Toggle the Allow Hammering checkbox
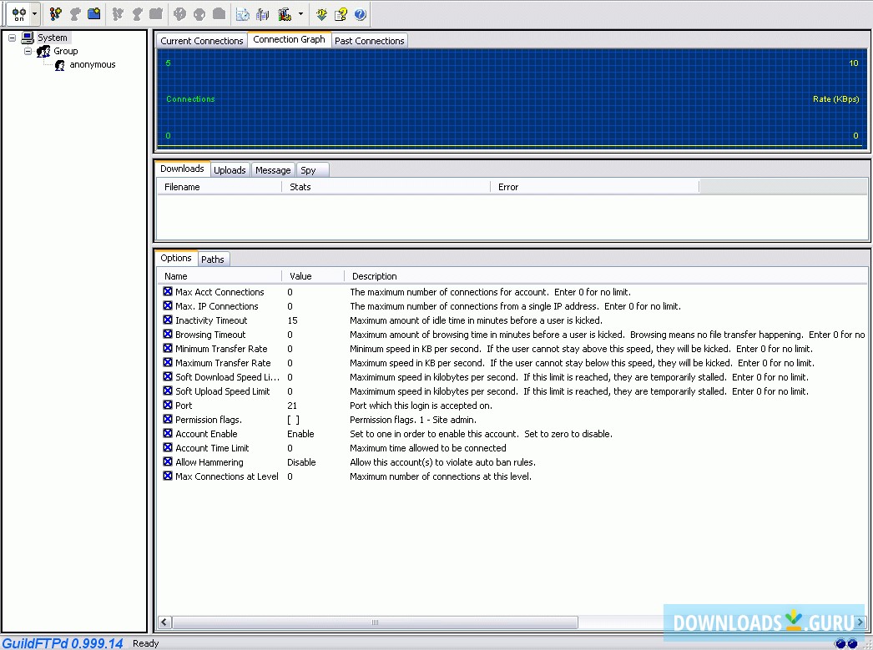Image resolution: width=873 pixels, height=650 pixels. coord(168,462)
